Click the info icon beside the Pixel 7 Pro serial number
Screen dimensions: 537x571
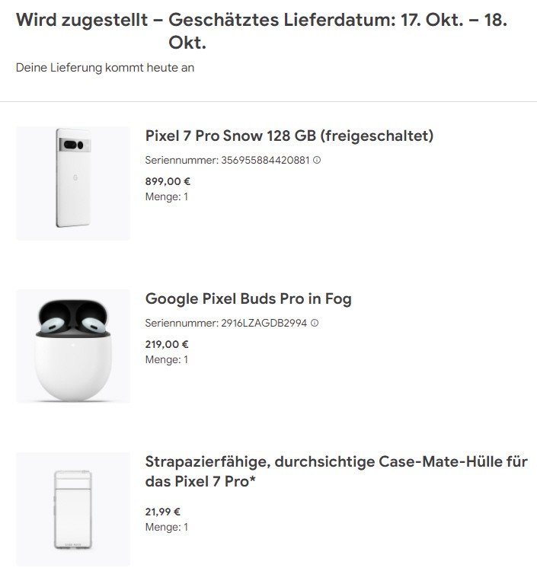click(x=317, y=160)
